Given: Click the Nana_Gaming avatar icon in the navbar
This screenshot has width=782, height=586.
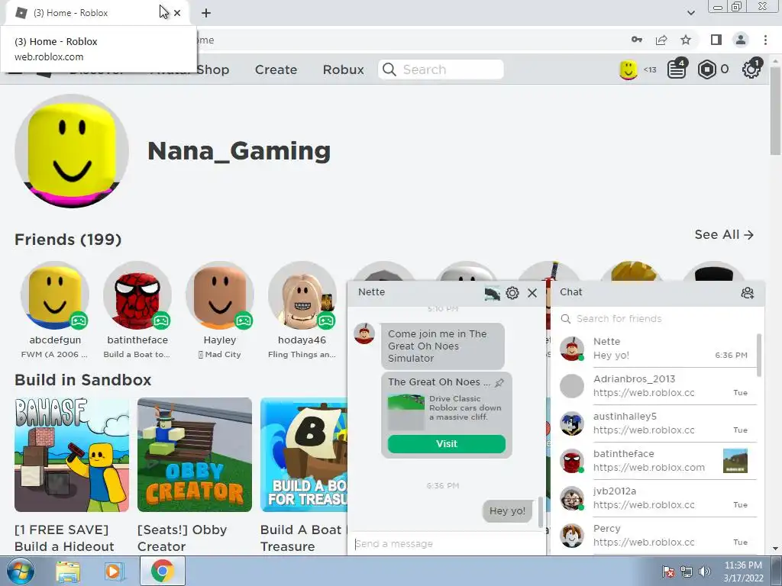Looking at the screenshot, I should pyautogui.click(x=628, y=69).
